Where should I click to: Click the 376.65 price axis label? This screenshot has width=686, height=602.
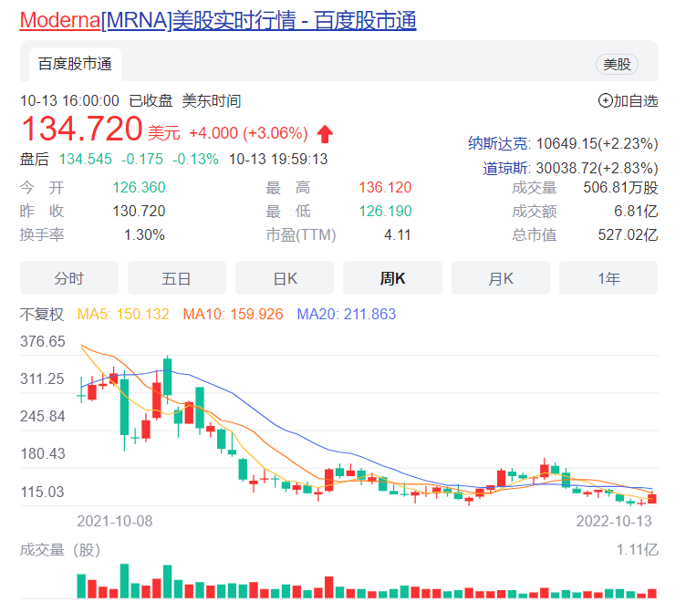point(43,341)
